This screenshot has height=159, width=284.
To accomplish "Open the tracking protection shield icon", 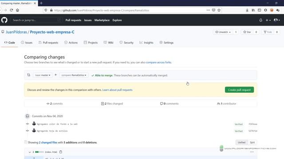I will [x=46, y=10].
